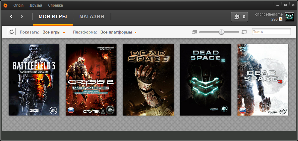Click the large tiles size icon
The image size is (298, 141).
click(244, 32)
